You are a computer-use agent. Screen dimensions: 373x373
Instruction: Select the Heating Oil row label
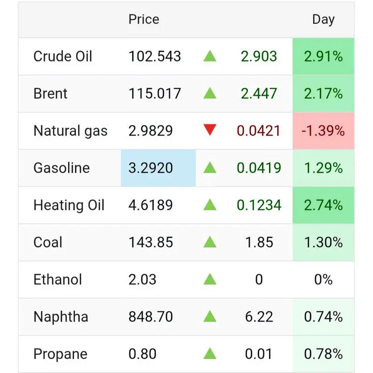[69, 205]
